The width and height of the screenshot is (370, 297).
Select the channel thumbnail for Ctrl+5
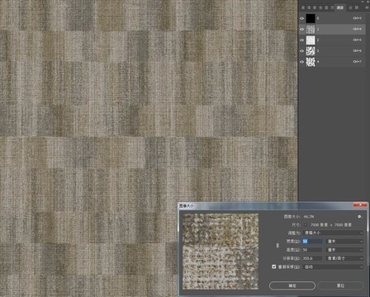point(311,40)
